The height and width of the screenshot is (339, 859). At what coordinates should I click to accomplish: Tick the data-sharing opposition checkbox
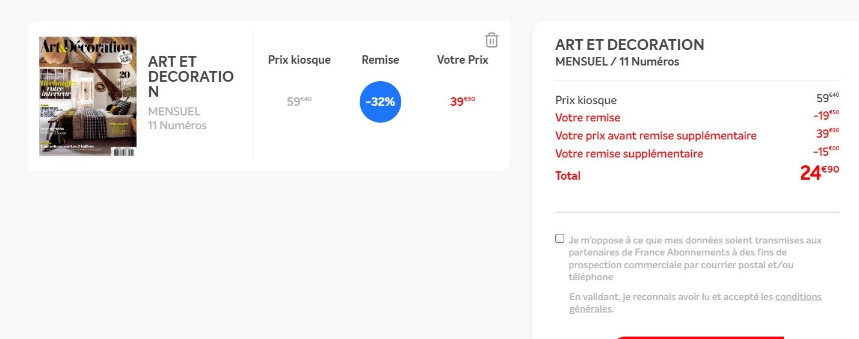(x=560, y=239)
